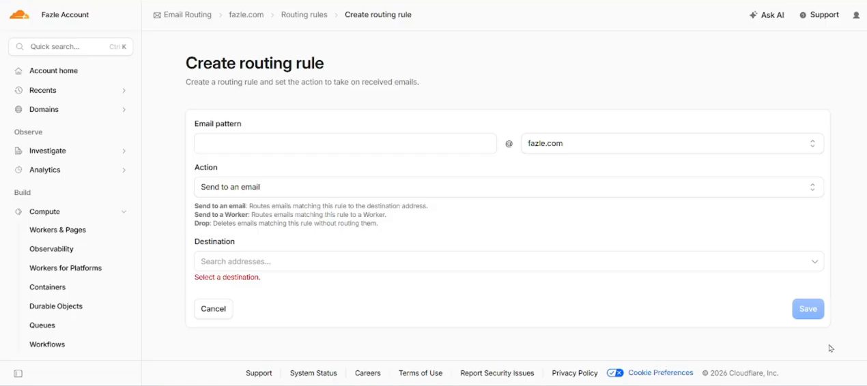Screen dimensions: 867x386
Task: Open the Destination addresses dropdown arrow
Action: [x=814, y=261]
